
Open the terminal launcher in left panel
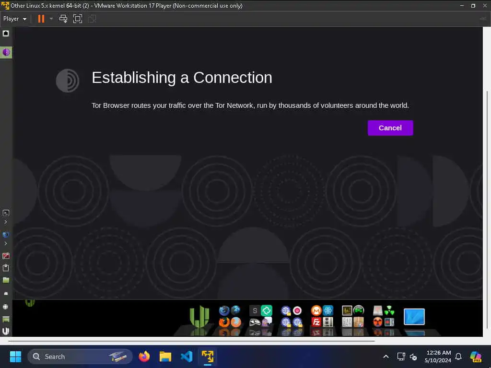tap(6, 213)
